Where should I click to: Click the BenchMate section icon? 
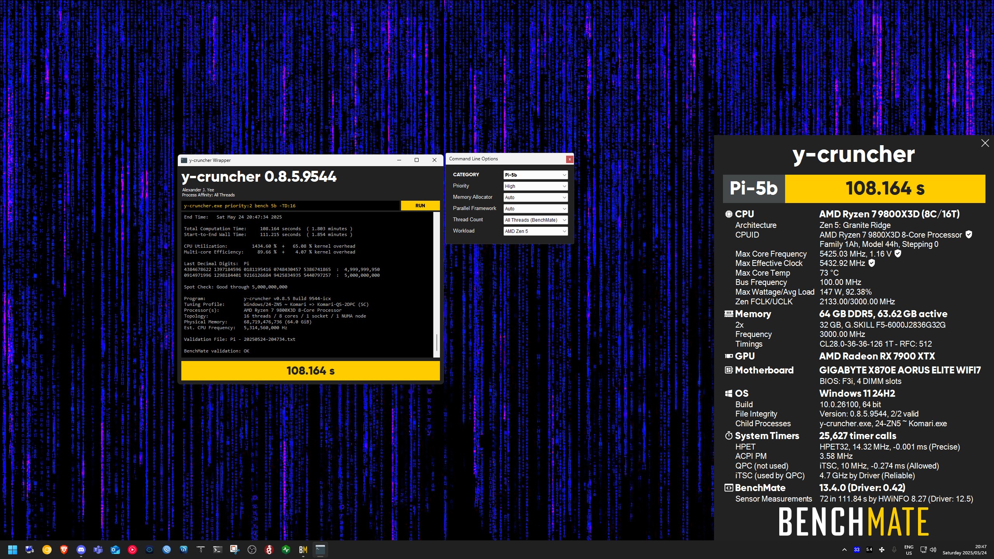coord(728,488)
